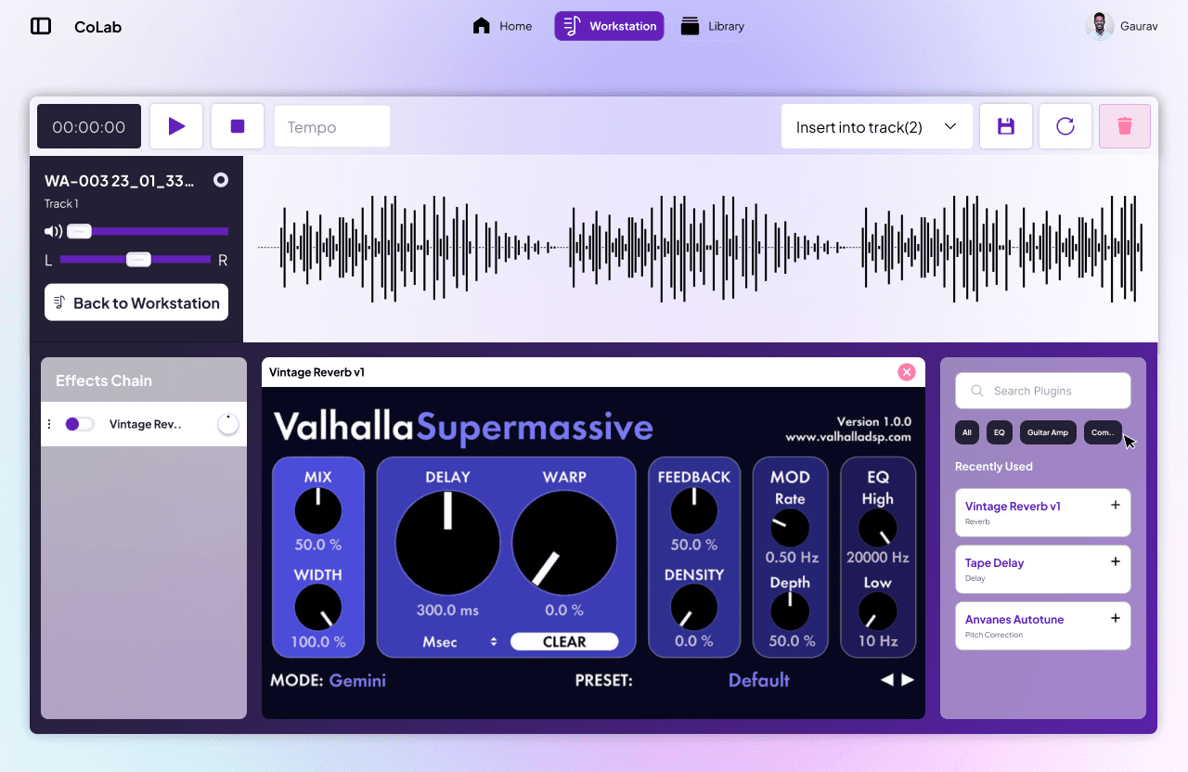Filter plugins by Com.. category
This screenshot has height=772, width=1188.
[1103, 432]
